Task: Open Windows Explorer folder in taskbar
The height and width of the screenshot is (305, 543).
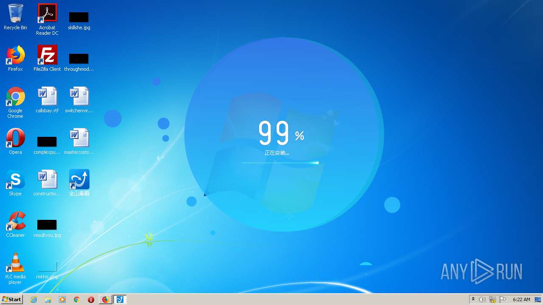Action: point(48,299)
